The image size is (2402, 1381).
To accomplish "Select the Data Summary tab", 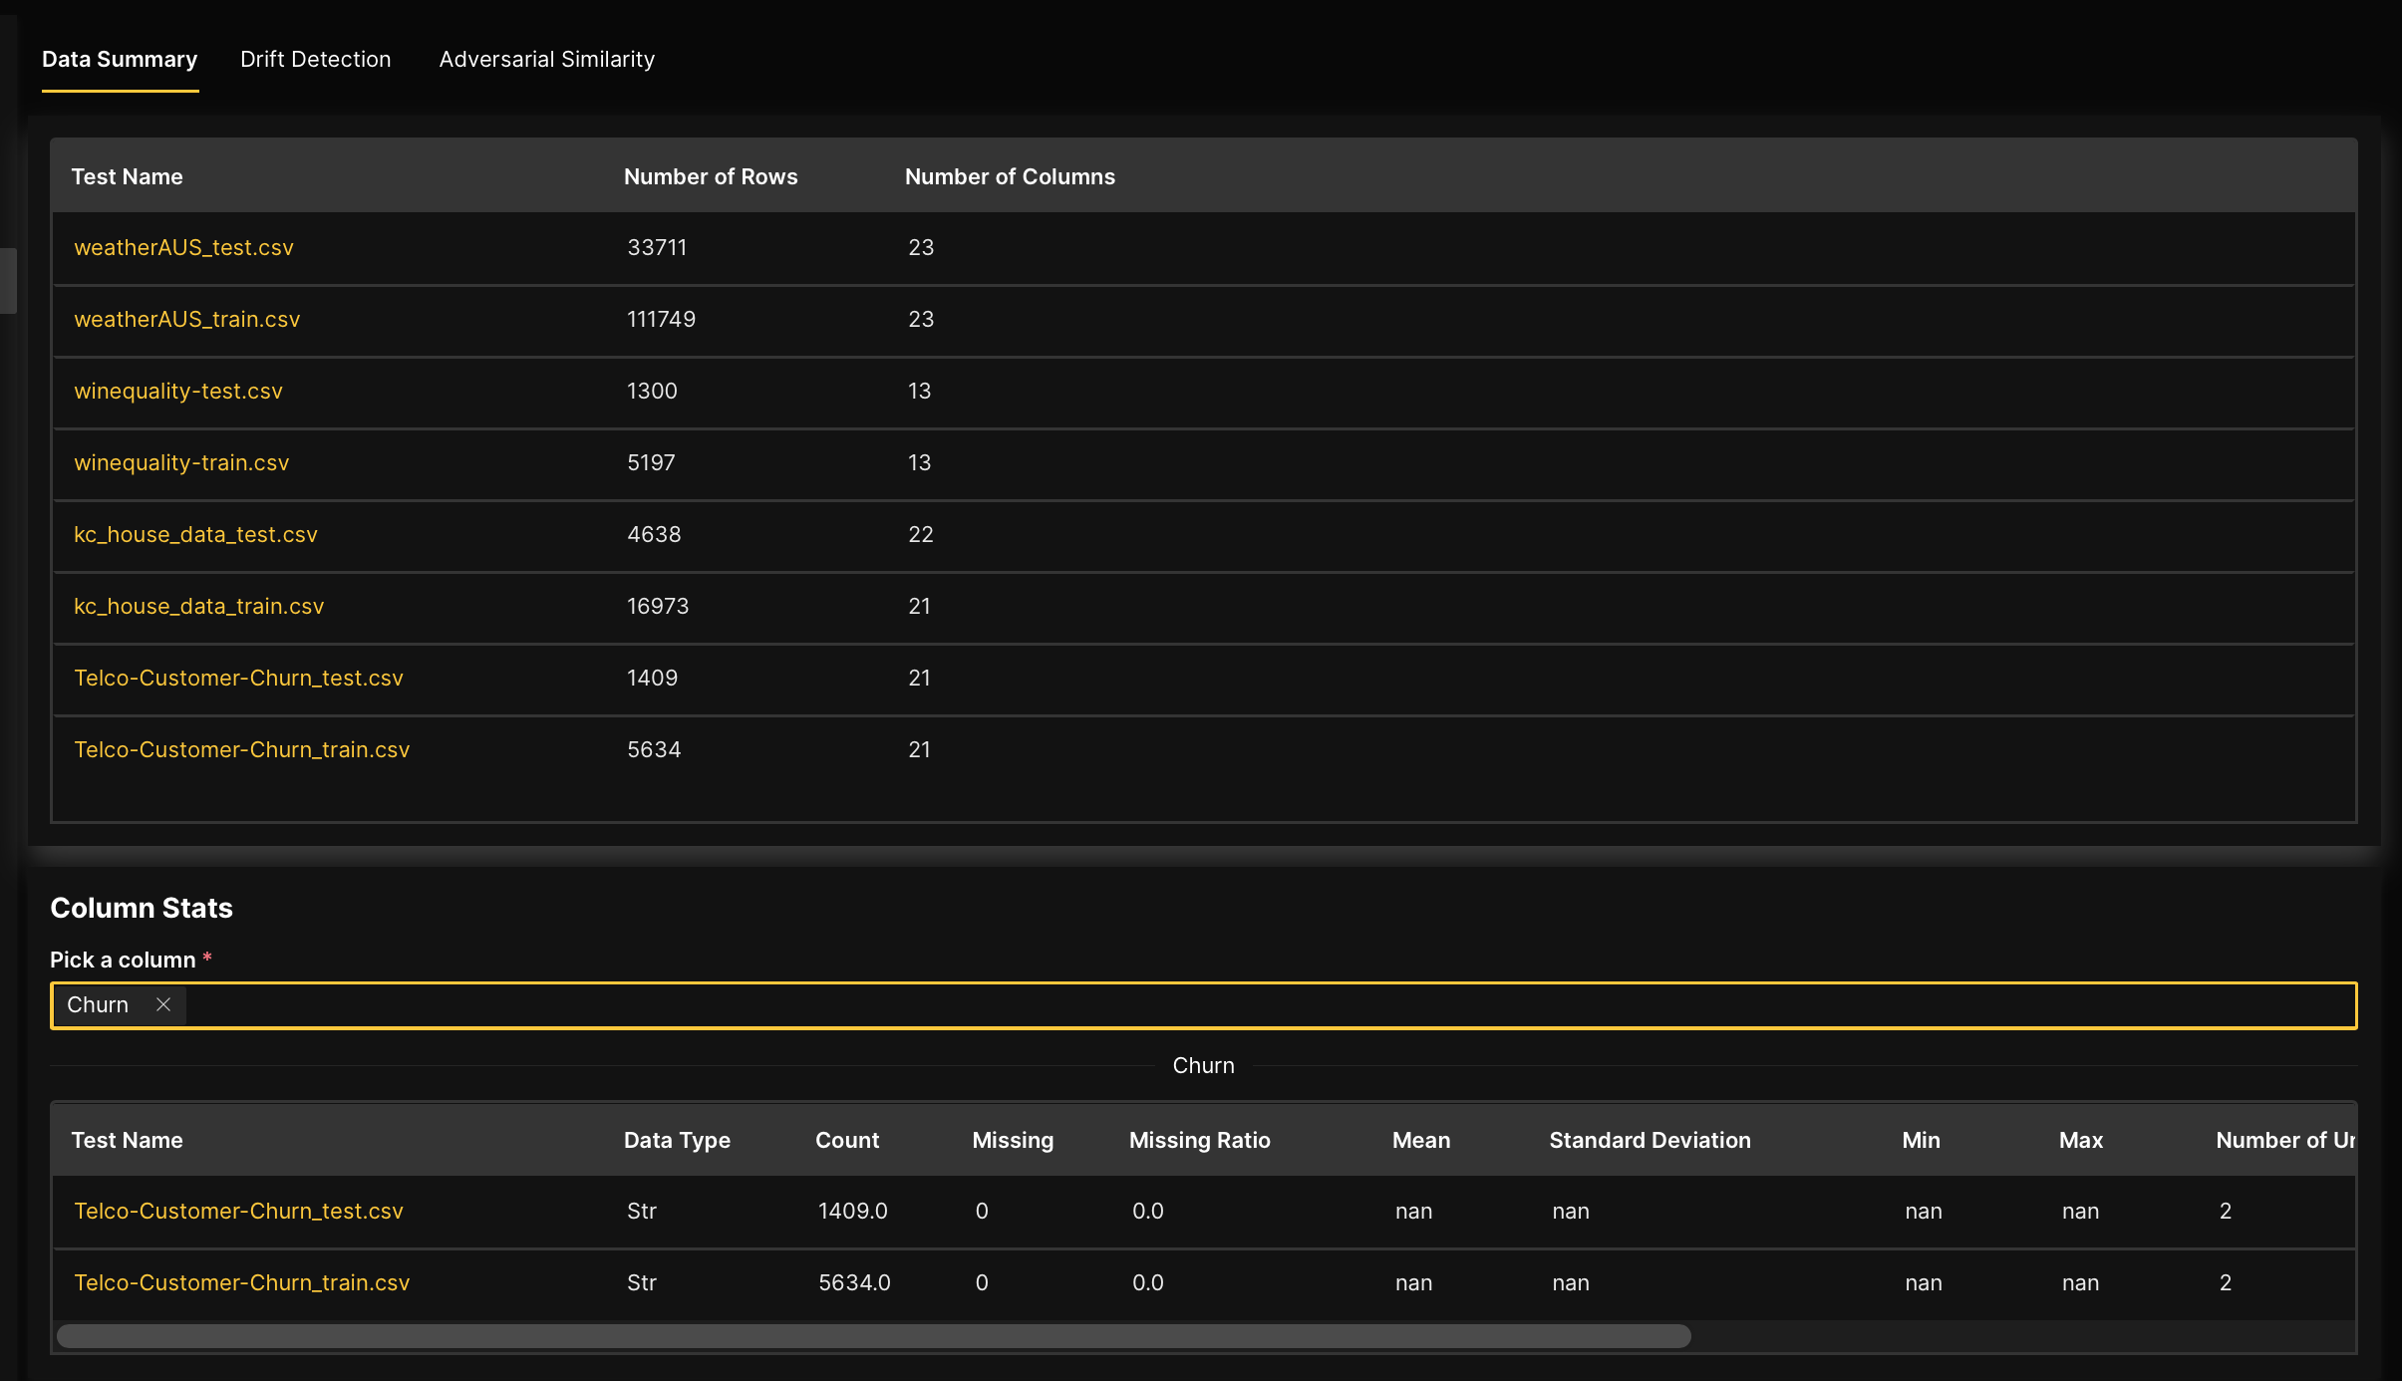I will pos(120,60).
